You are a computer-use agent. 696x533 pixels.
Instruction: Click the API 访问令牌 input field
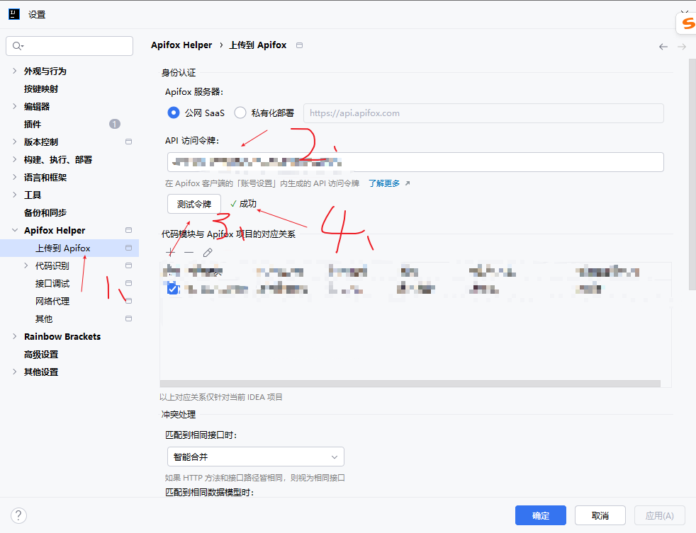point(415,162)
